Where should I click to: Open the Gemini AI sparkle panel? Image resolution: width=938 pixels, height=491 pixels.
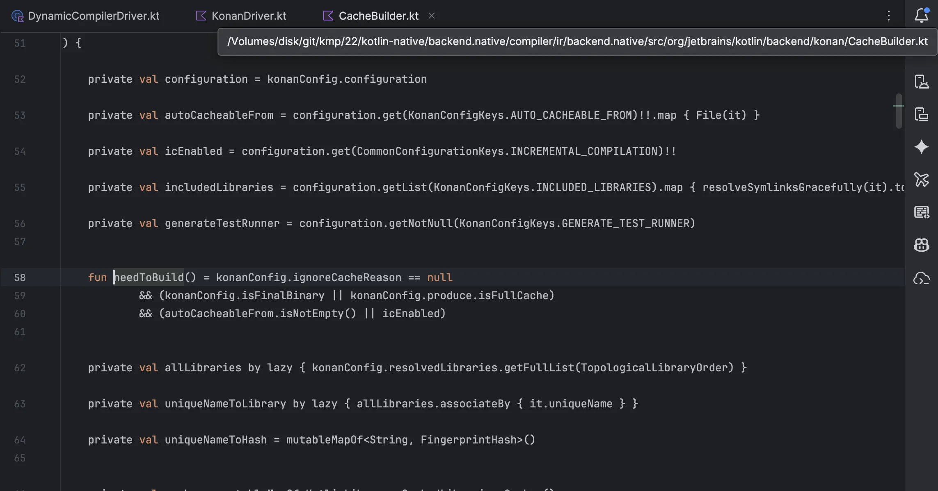(921, 147)
